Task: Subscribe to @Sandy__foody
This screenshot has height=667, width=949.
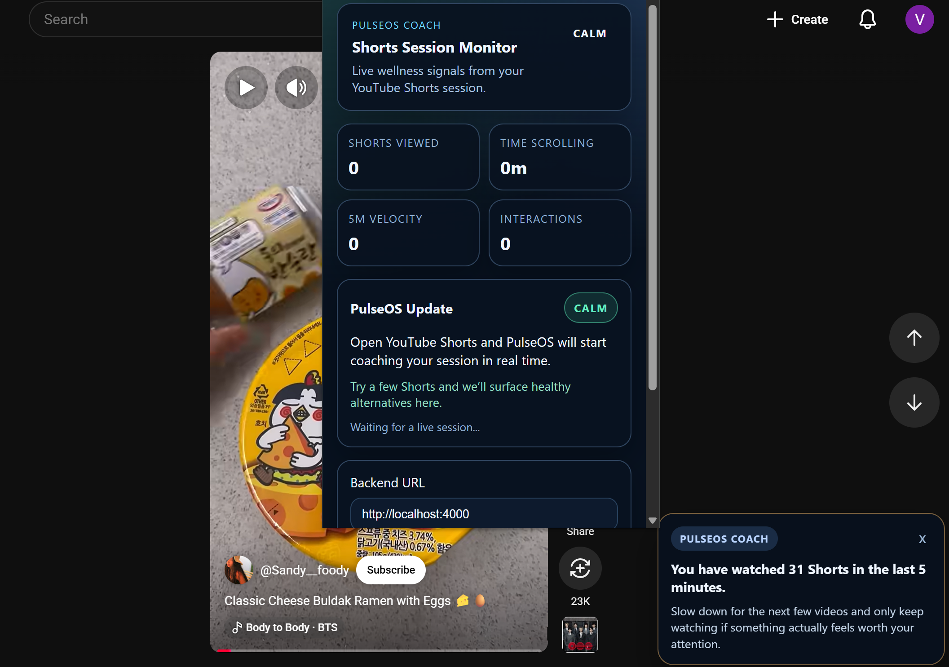Action: [391, 570]
